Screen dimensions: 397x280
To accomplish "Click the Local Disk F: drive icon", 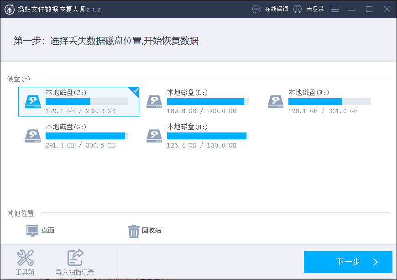I will 276,101.
